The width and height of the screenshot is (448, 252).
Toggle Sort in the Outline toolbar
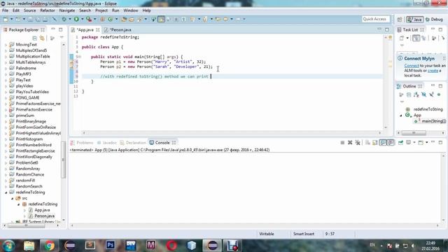coord(416,94)
